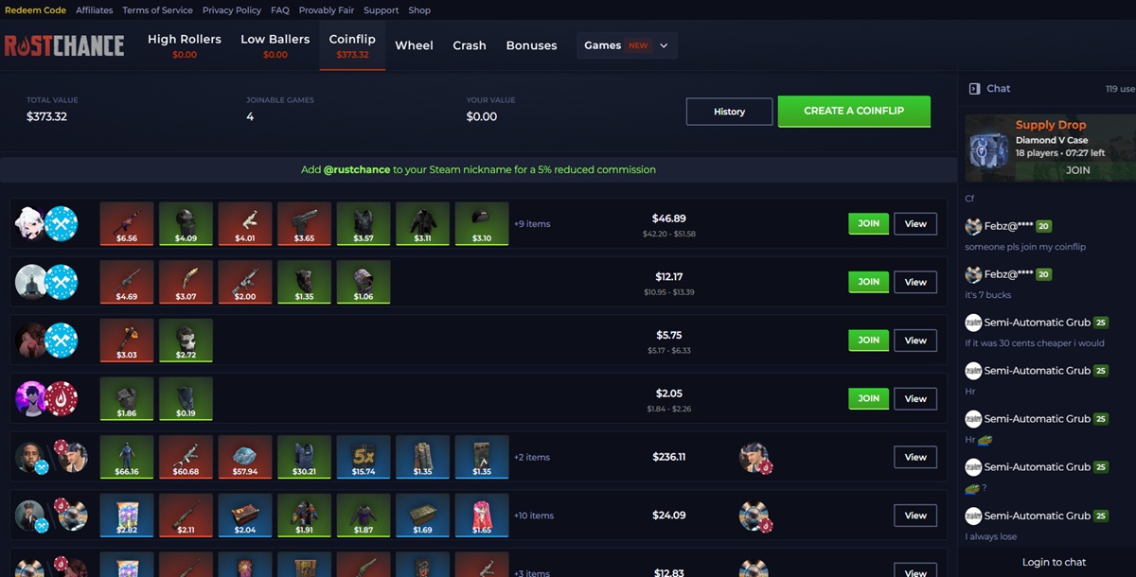Screen dimensions: 1136x577
Task: Click the RustChance logo
Action: 64,45
